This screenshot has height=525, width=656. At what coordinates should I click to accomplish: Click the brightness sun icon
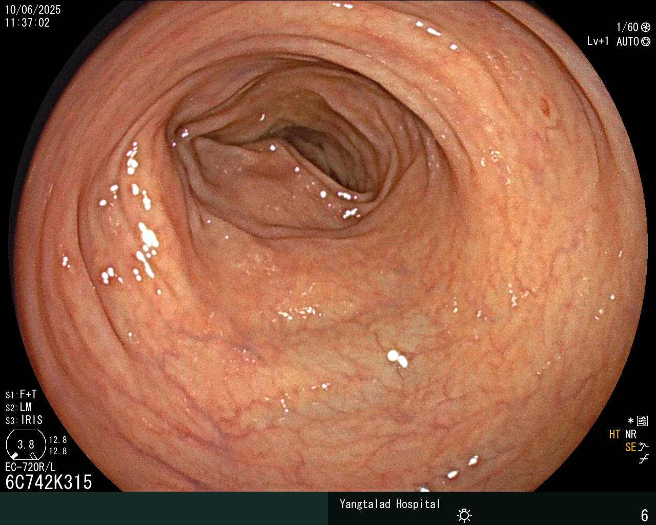(464, 515)
